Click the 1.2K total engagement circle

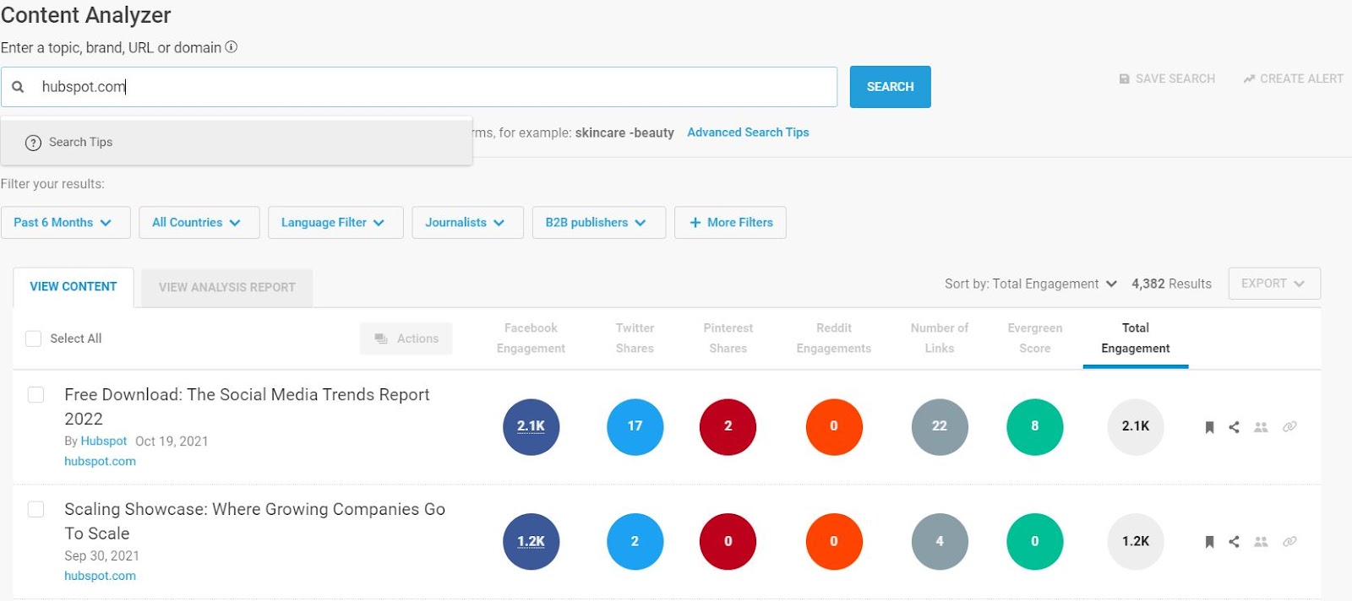(x=1136, y=541)
